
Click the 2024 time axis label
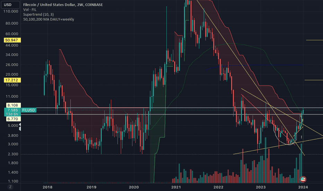[x=303, y=187]
